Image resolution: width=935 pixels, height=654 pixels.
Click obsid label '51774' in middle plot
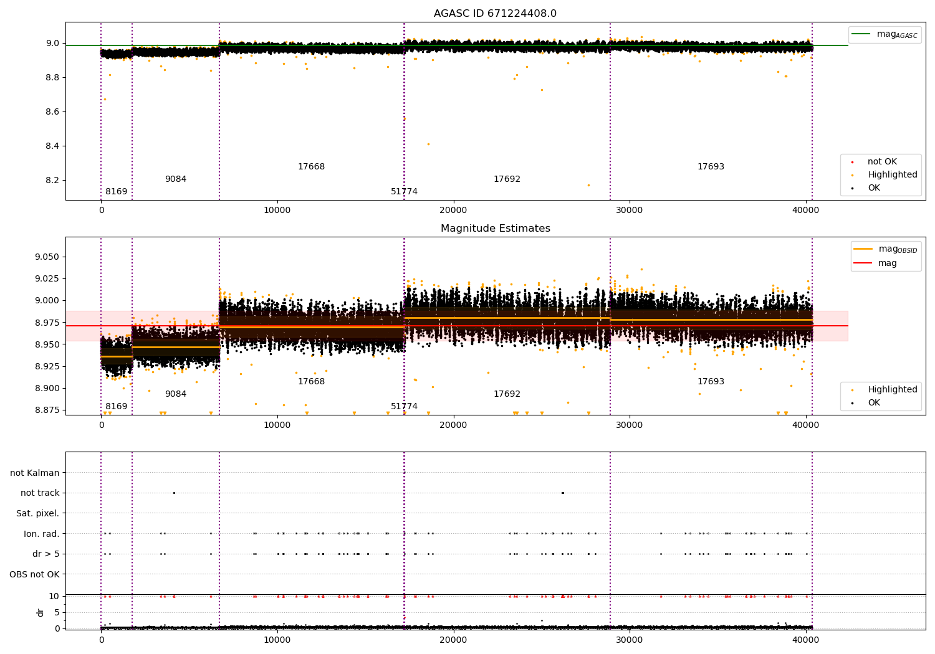[404, 407]
